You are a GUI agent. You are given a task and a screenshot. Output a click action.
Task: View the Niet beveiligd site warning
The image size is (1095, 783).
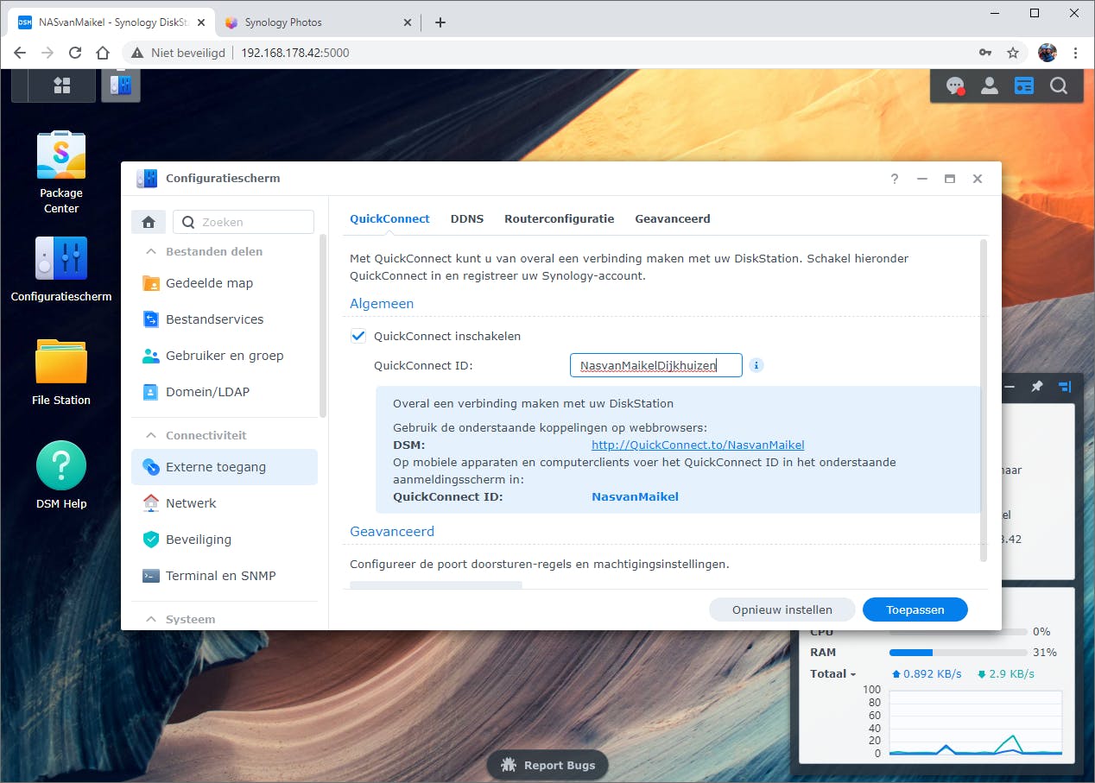178,53
